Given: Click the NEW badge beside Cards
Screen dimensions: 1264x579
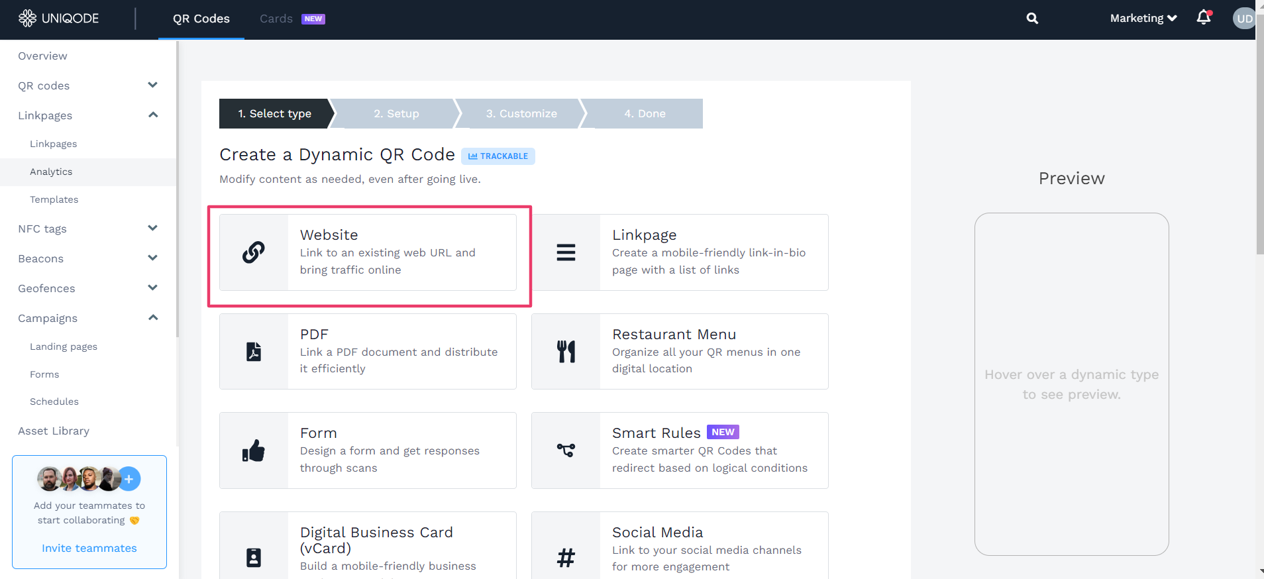Looking at the screenshot, I should pos(313,19).
